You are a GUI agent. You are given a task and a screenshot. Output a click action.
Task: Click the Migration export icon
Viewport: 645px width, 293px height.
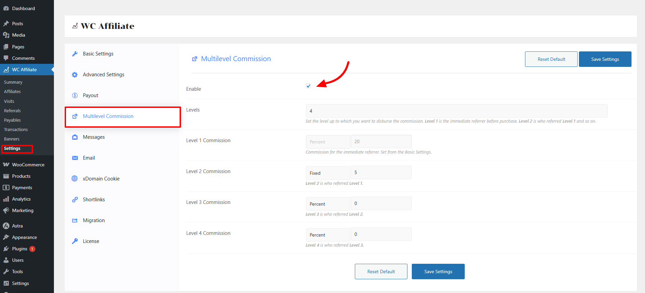tap(75, 220)
